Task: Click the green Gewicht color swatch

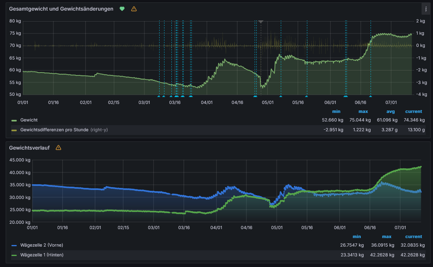Action: [x=14, y=121]
